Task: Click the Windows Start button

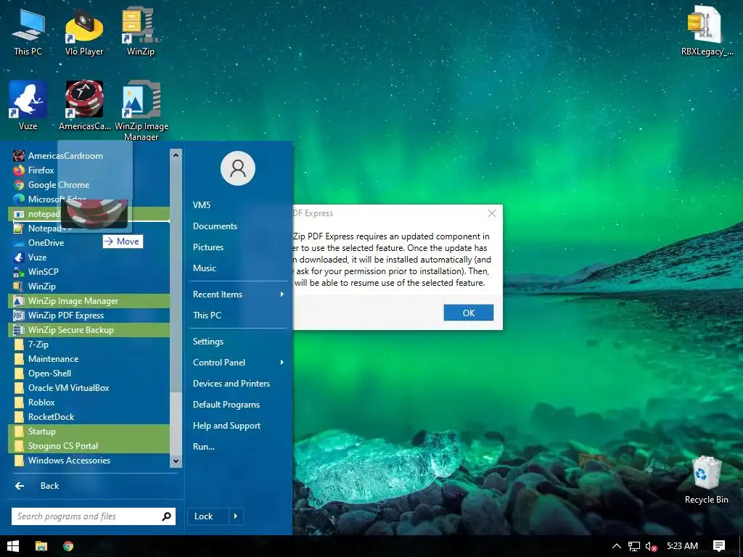Action: [x=13, y=546]
